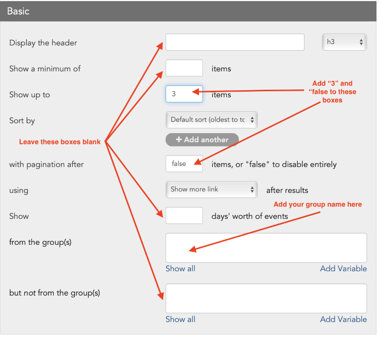The image size is (379, 341).
Task: Expand the Default sort dropdown
Action: 211,120
